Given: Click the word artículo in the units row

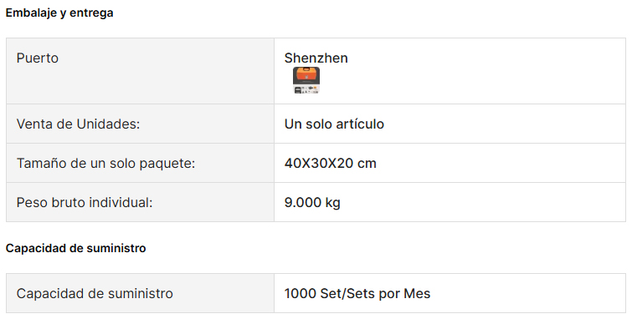Looking at the screenshot, I should [x=360, y=124].
